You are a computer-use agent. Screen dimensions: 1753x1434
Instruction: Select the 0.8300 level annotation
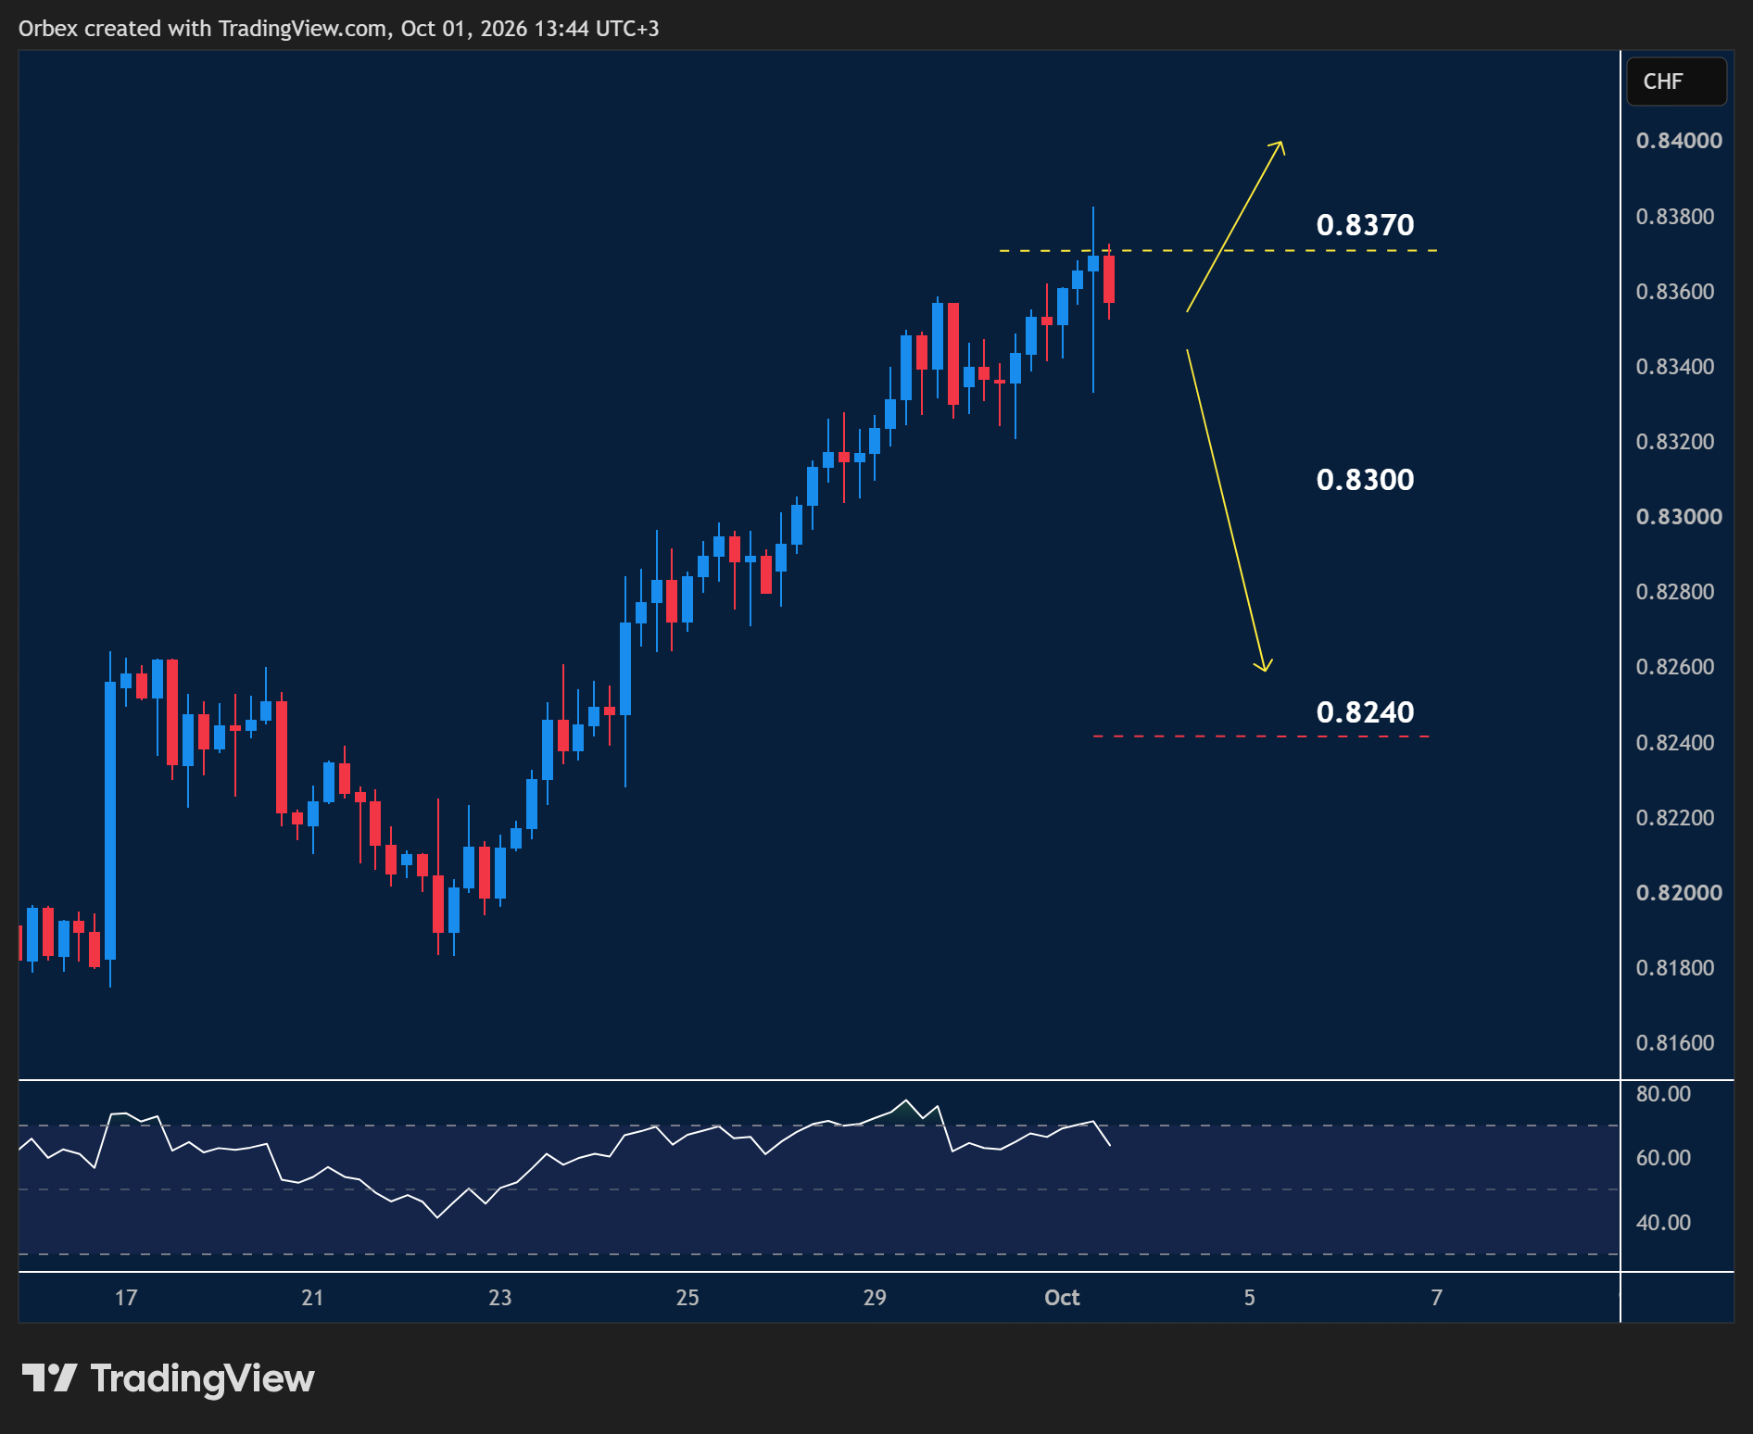(x=1365, y=480)
